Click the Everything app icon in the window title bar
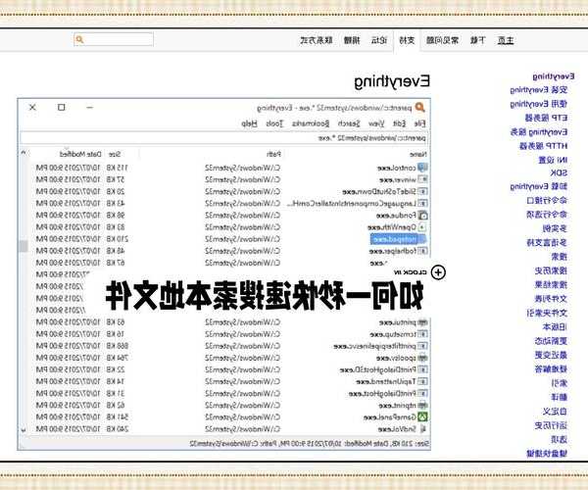 pyautogui.click(x=420, y=108)
